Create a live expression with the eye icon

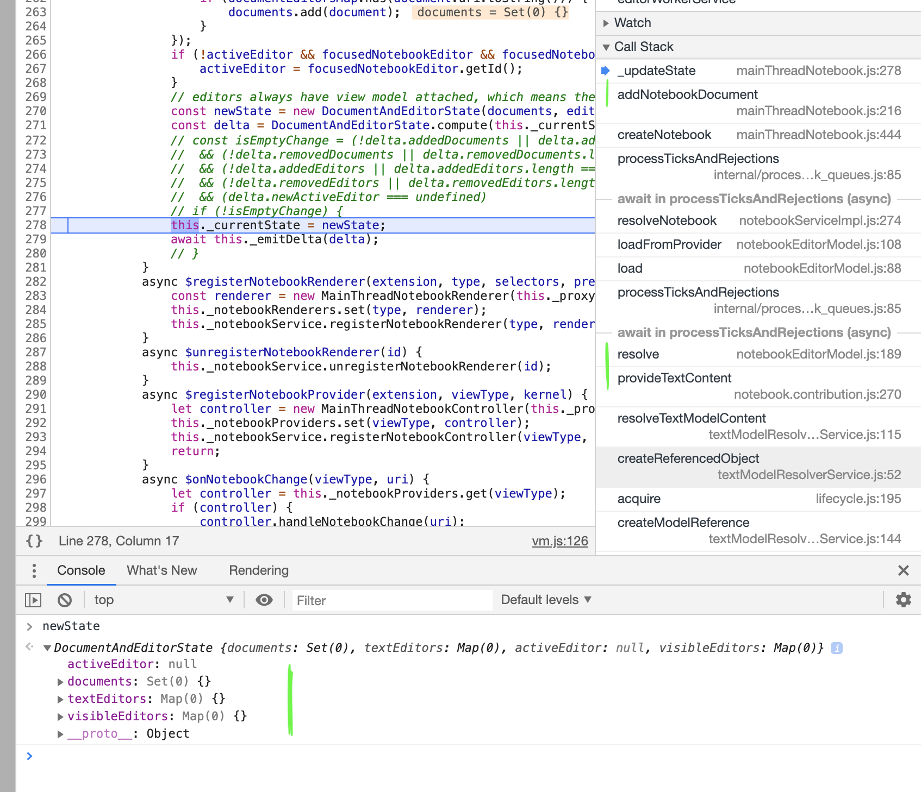coord(264,600)
